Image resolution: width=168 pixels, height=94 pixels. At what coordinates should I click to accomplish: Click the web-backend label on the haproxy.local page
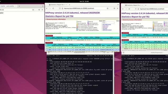(49, 43)
